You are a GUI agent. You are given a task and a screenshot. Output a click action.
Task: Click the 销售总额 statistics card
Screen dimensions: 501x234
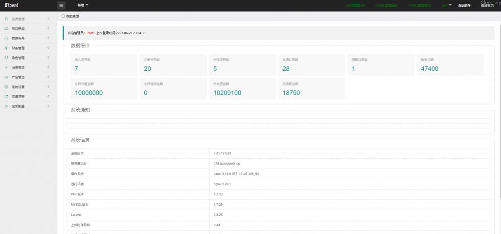(x=450, y=64)
